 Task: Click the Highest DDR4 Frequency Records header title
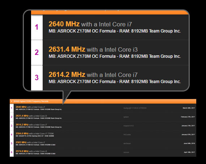31,102
